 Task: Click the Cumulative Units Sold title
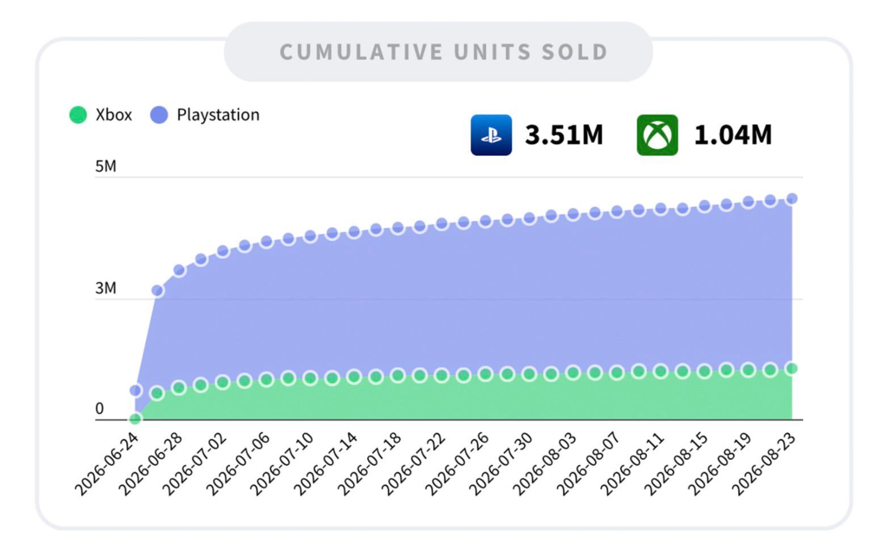point(444,52)
